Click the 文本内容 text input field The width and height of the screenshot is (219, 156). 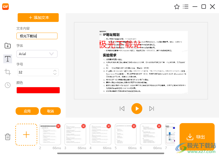coord(37,36)
